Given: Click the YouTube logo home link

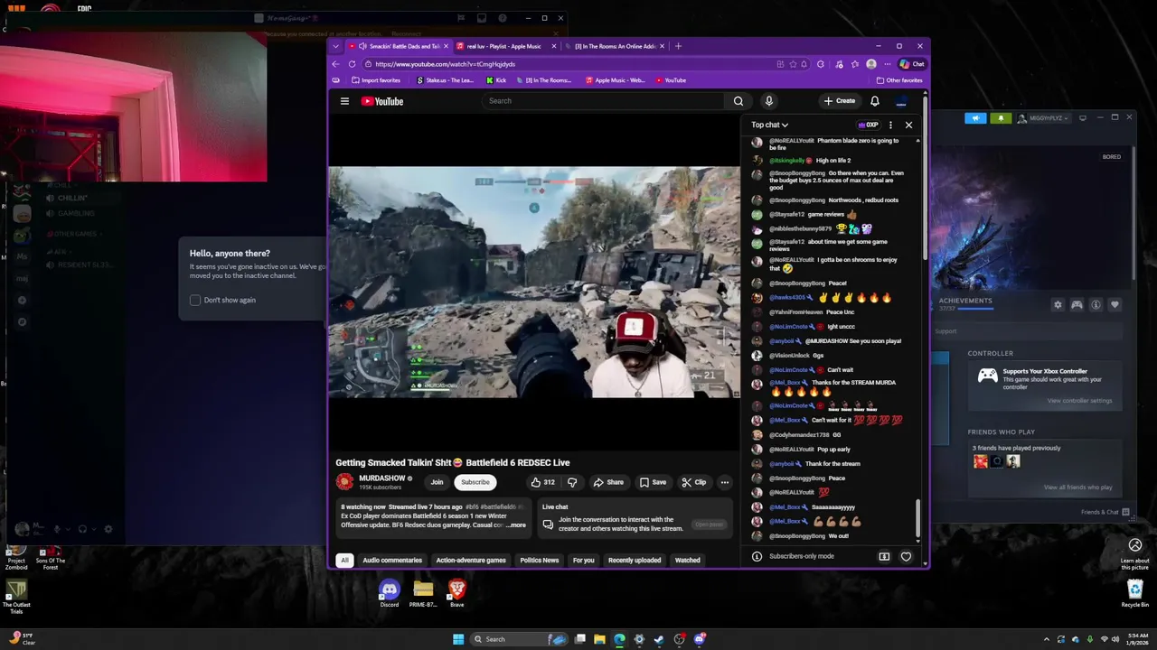Looking at the screenshot, I should (x=382, y=101).
